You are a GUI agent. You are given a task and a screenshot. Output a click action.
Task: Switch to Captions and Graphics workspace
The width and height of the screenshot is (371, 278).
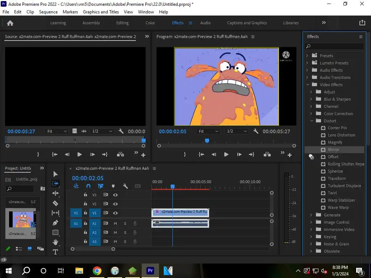coord(247,23)
